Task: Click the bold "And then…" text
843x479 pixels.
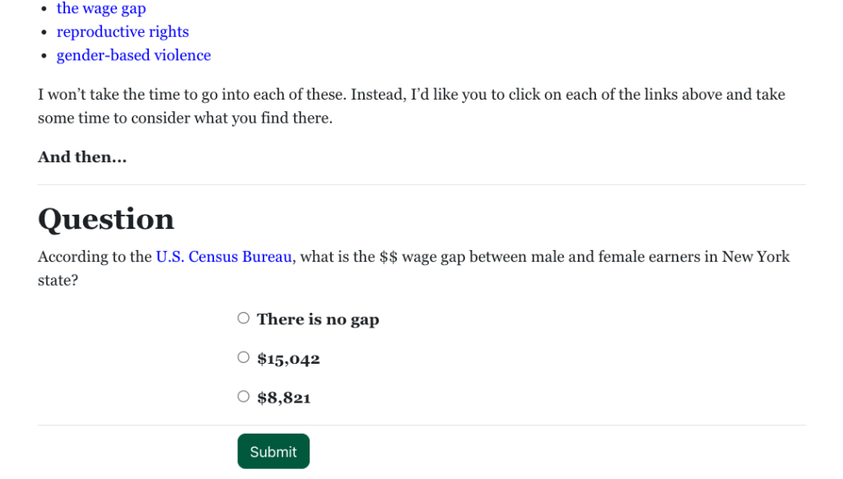Action: 82,157
